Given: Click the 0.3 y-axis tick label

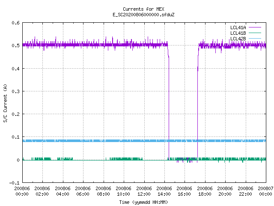Looking at the screenshot, I should pos(15,91).
